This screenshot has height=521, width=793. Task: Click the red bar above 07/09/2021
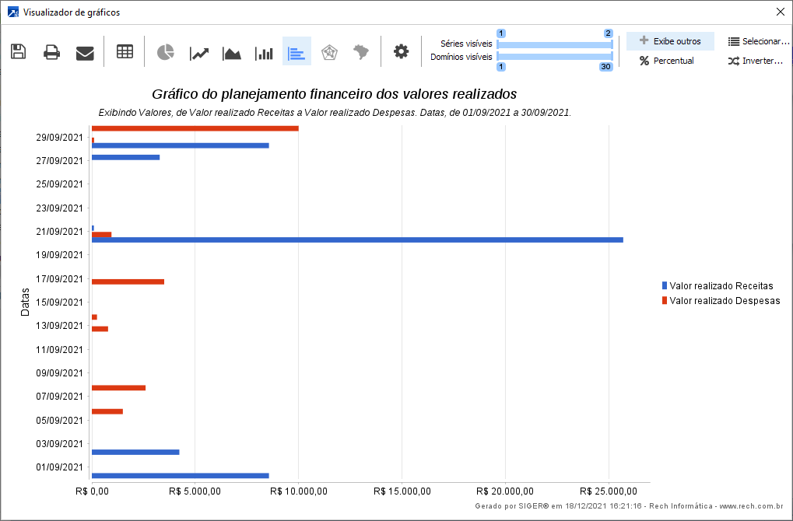coord(118,387)
